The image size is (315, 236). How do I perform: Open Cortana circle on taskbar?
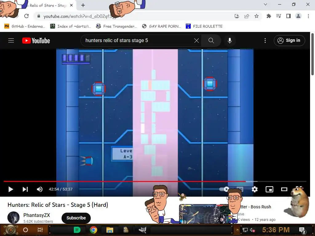[x=26, y=230]
